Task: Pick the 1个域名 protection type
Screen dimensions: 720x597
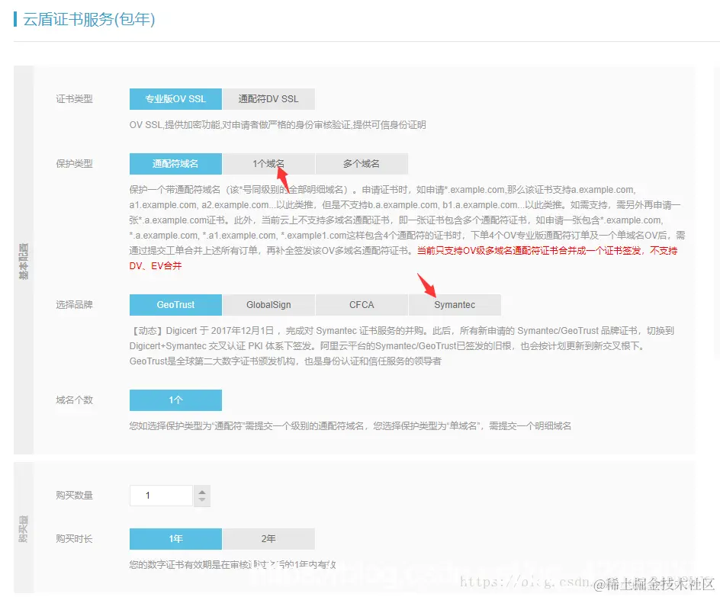Action: click(268, 164)
